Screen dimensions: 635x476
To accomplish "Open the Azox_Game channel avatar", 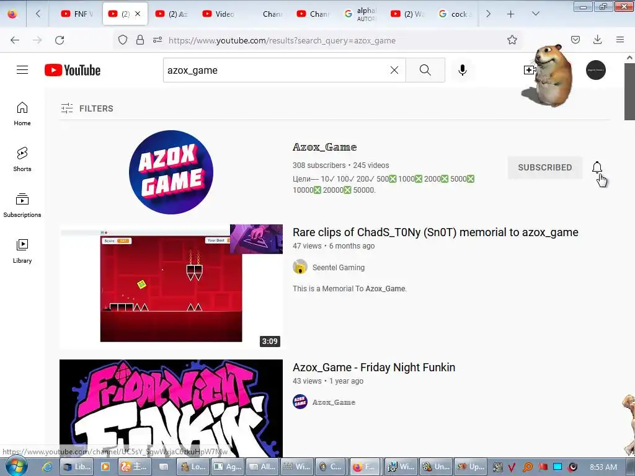I will point(171,172).
